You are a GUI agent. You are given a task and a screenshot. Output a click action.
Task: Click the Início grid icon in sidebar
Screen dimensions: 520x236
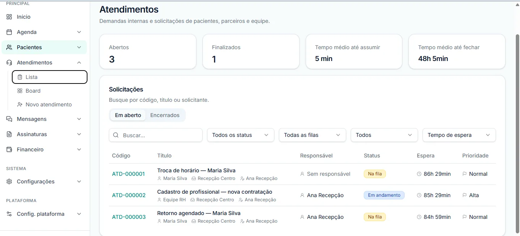(x=10, y=17)
